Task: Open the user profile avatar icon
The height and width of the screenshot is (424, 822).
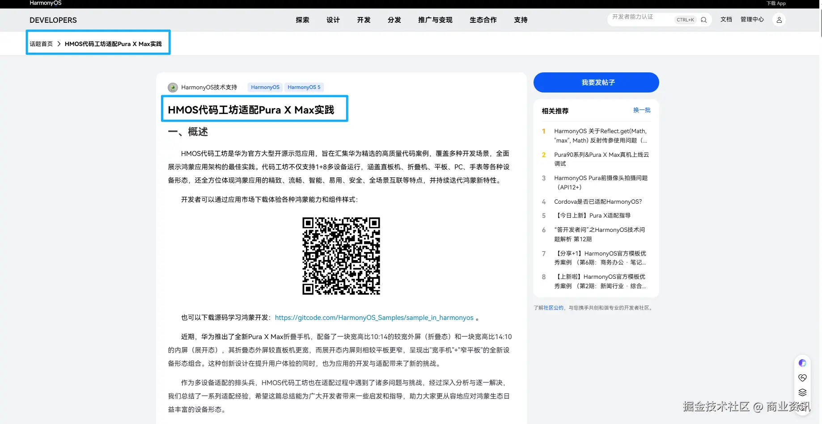Action: point(779,20)
